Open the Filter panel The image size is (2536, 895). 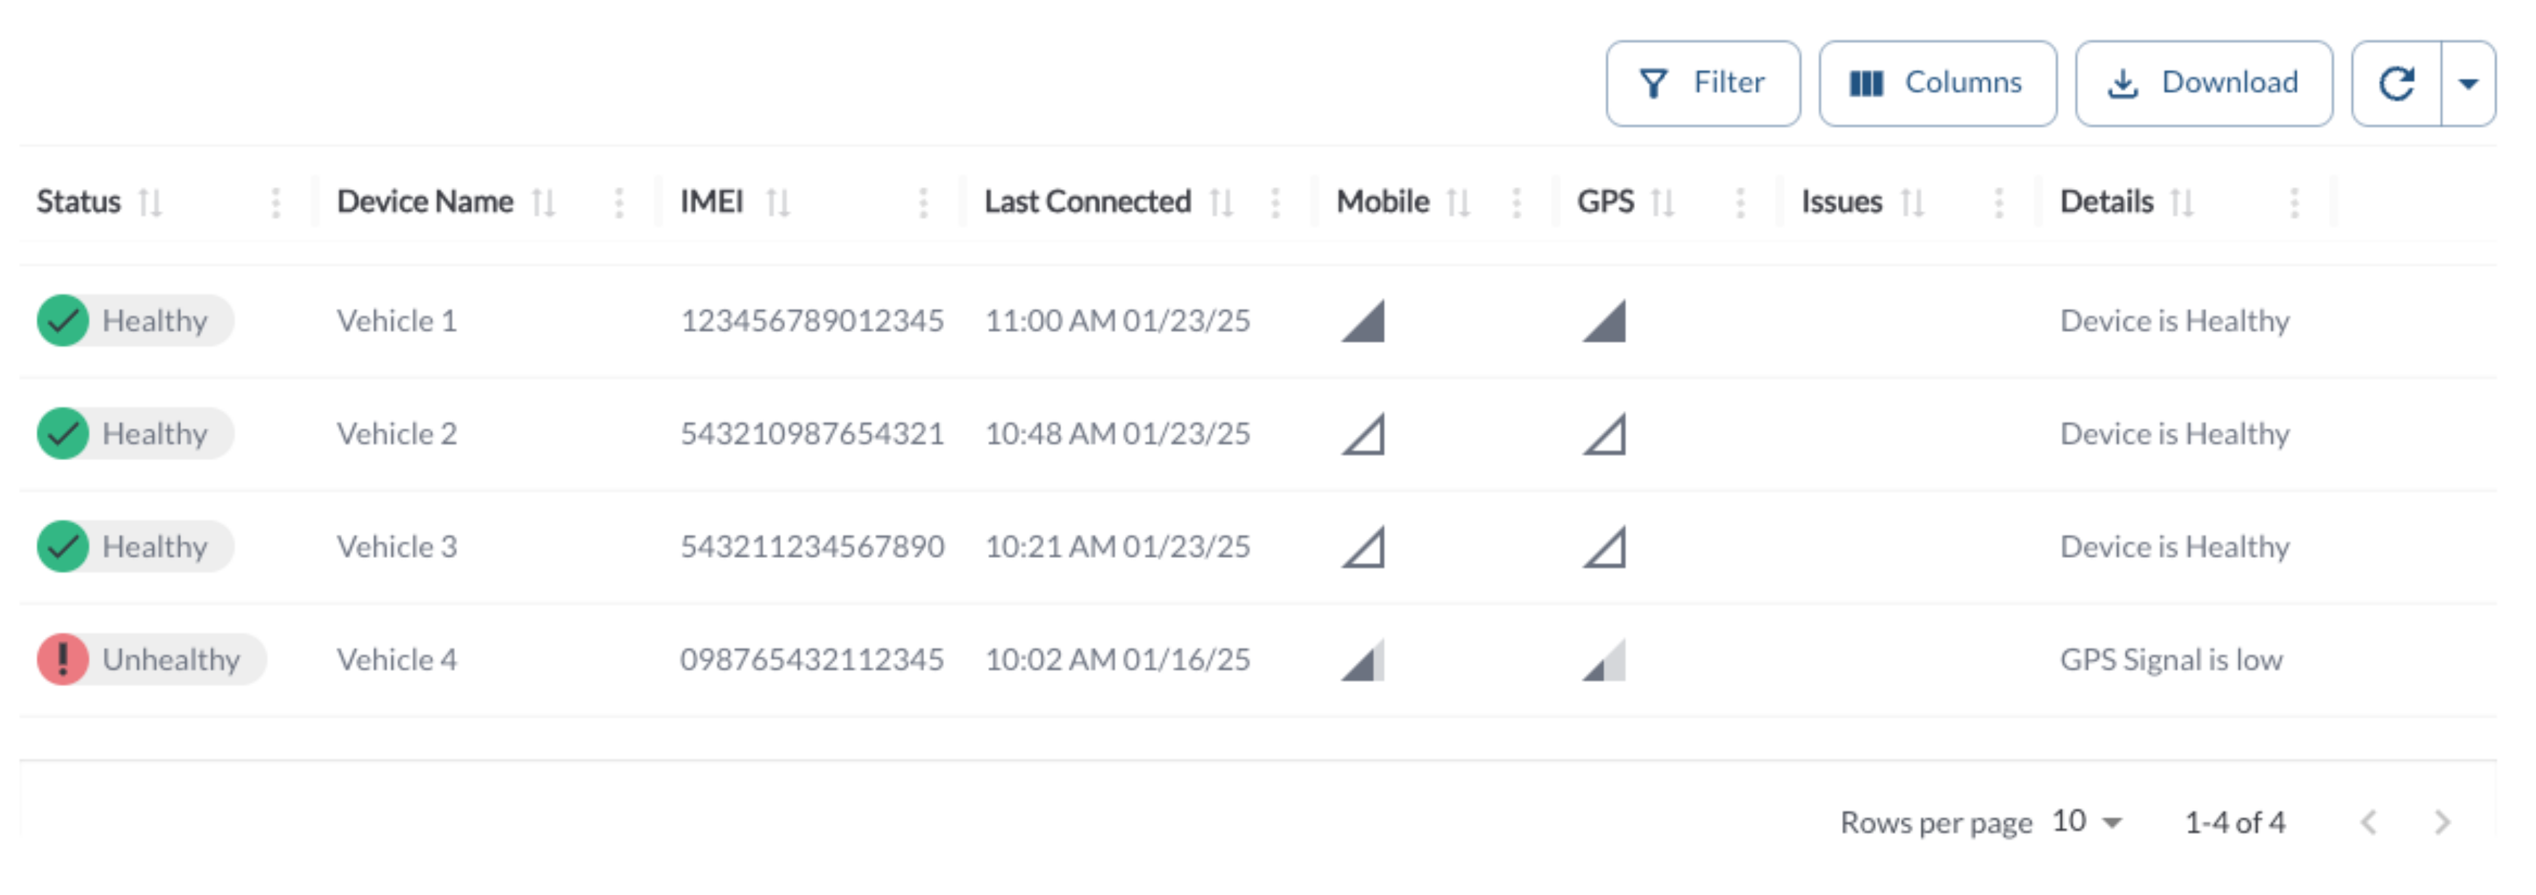(x=1702, y=83)
